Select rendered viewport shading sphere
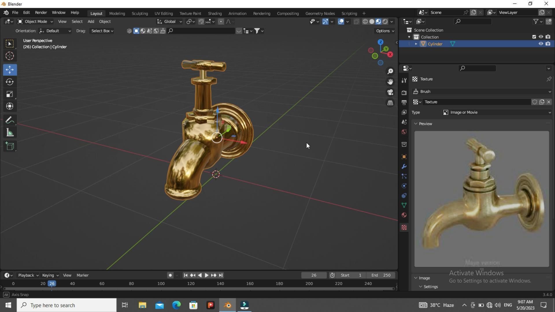This screenshot has height=312, width=555. pyautogui.click(x=385, y=21)
